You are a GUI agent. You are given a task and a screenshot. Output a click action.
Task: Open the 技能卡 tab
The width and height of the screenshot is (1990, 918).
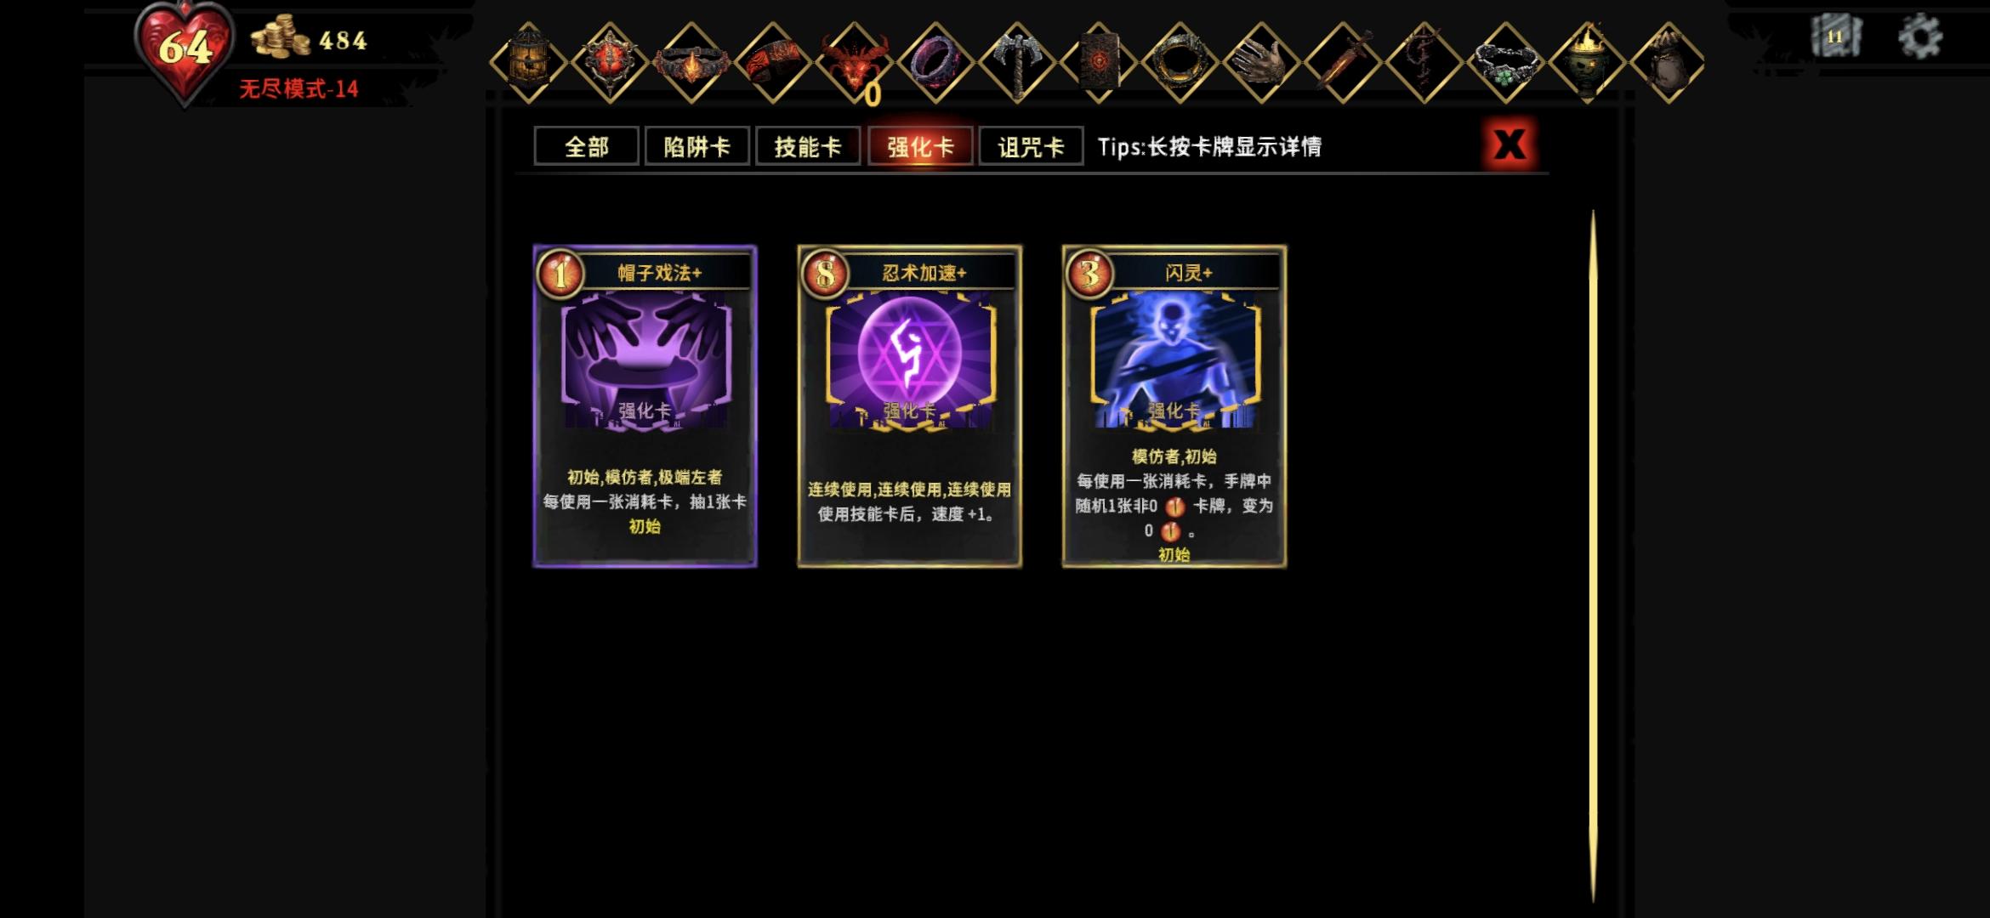click(x=807, y=146)
